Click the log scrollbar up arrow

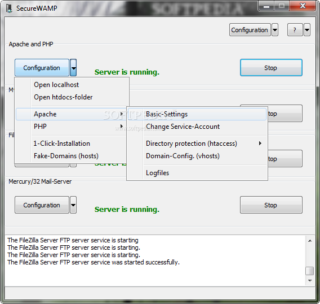[310, 241]
